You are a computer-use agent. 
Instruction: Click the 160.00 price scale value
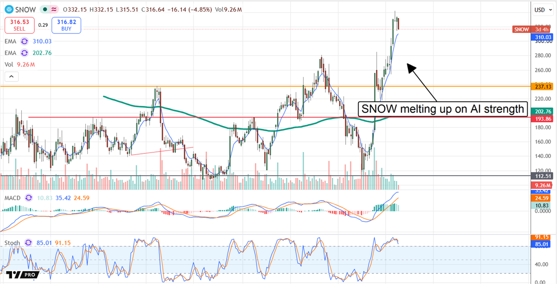click(x=543, y=142)
